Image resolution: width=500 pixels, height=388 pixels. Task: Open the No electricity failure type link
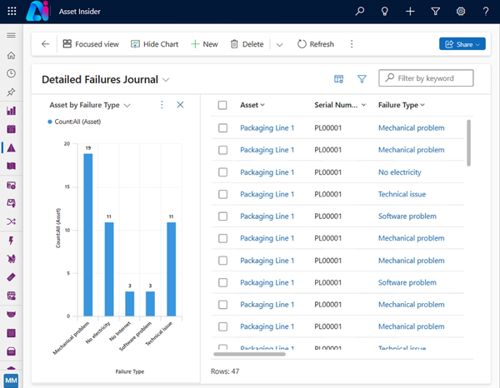click(x=399, y=172)
